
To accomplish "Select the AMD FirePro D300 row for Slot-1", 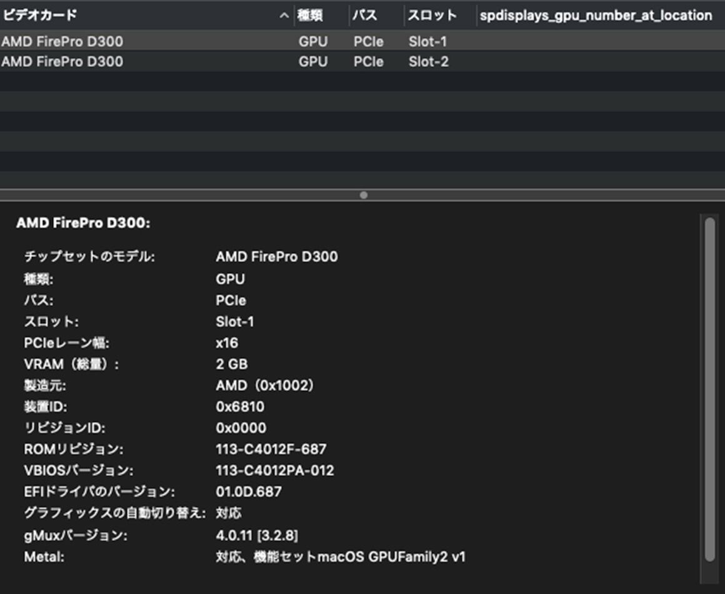I will coord(362,41).
